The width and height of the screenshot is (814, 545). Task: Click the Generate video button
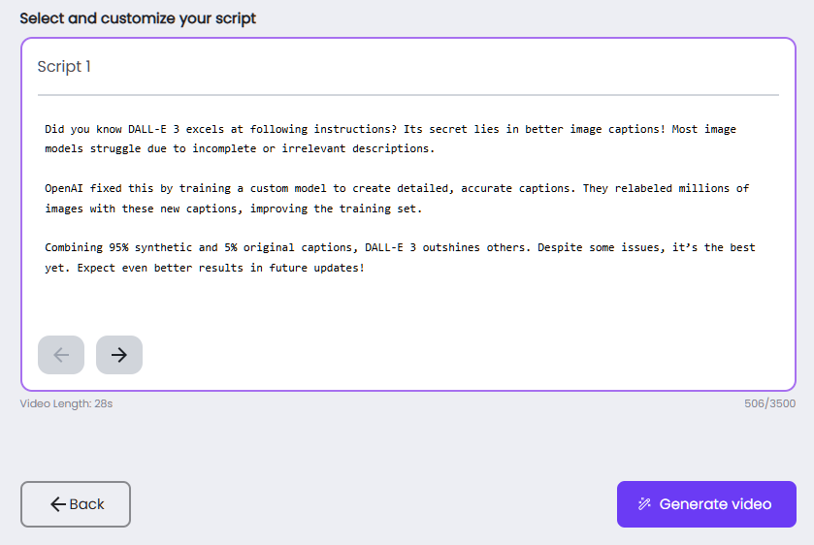click(706, 504)
